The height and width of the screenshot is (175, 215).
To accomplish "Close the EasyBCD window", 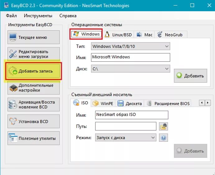I will (209, 5).
